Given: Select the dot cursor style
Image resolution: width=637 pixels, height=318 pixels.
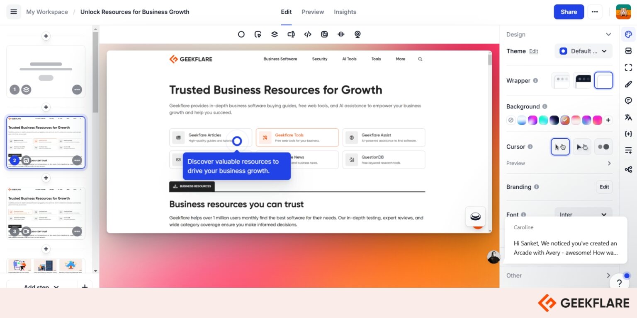Looking at the screenshot, I should click(603, 147).
